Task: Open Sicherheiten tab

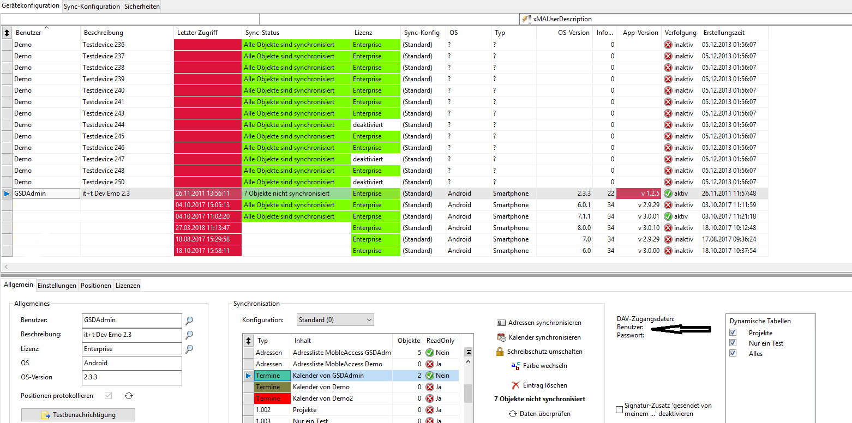Action: pyautogui.click(x=141, y=7)
